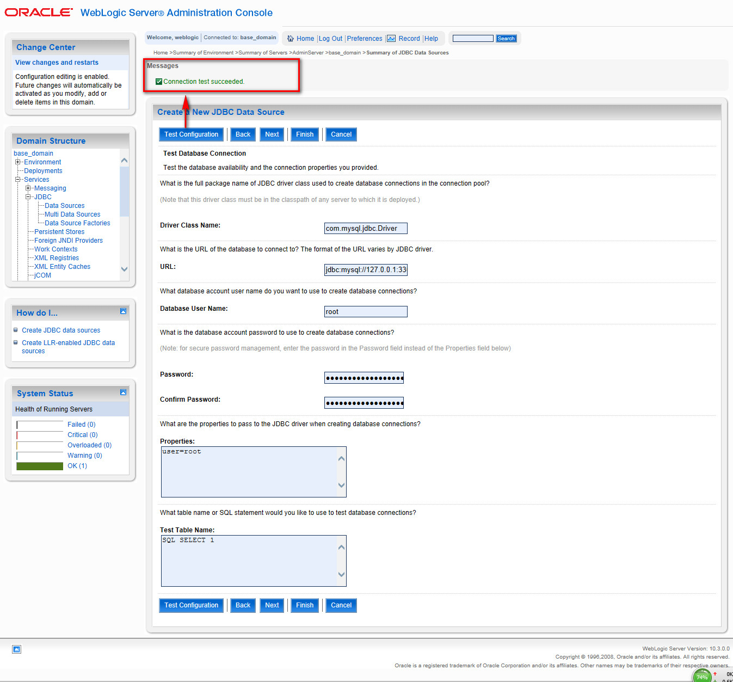Open Deployments in domain tree
Screen dimensions: 733x682
pos(43,171)
